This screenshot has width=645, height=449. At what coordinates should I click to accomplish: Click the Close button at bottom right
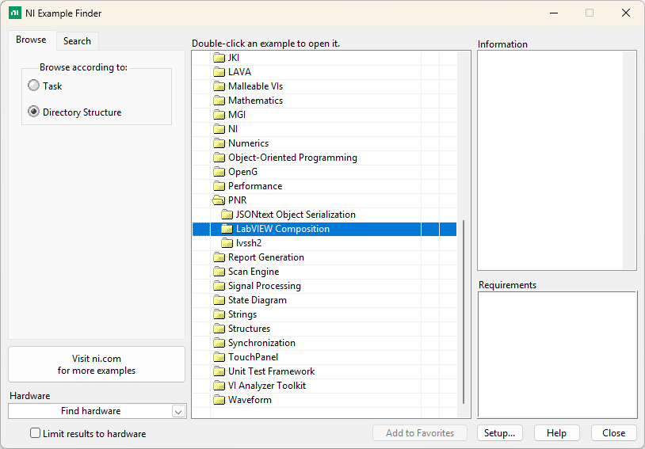[x=614, y=433]
